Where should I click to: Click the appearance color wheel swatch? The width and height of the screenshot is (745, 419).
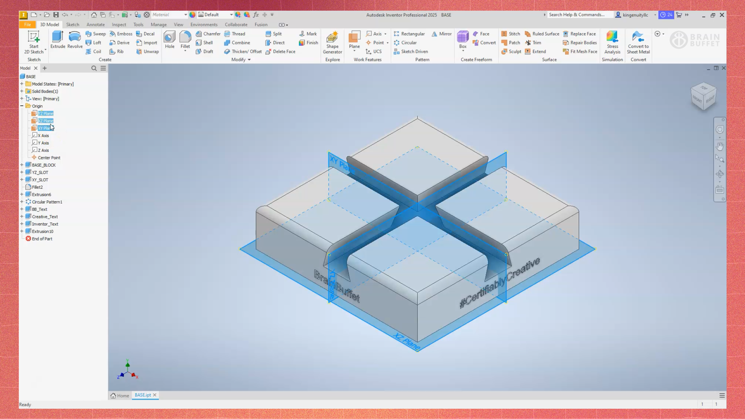[x=192, y=15]
